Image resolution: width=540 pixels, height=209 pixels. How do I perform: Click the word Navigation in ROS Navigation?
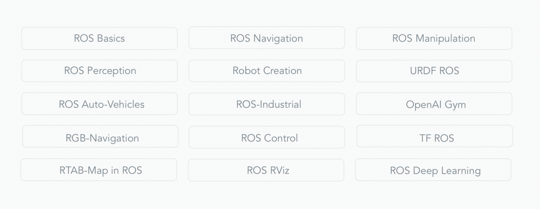[278, 39]
